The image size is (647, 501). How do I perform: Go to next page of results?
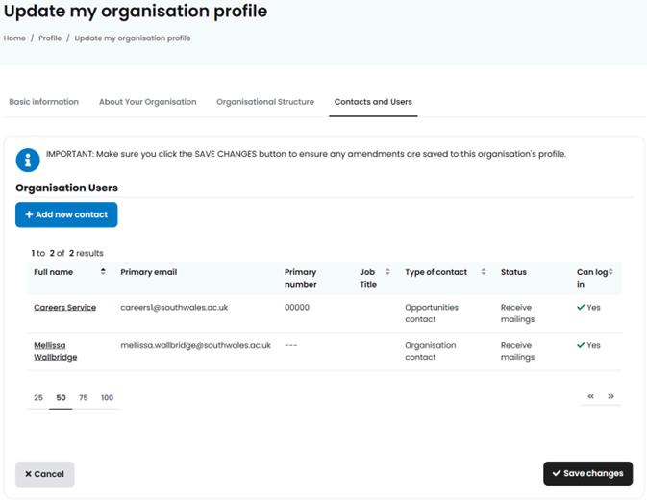point(610,396)
